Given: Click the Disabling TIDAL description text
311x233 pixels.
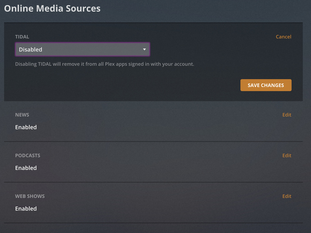Looking at the screenshot, I should [105, 64].
